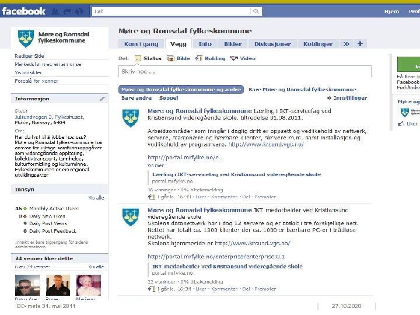Image resolution: width=420 pixels, height=315 pixels.
Task: Select Møre og Romsdal fylkeskommune og andre filter
Action: tap(181, 89)
